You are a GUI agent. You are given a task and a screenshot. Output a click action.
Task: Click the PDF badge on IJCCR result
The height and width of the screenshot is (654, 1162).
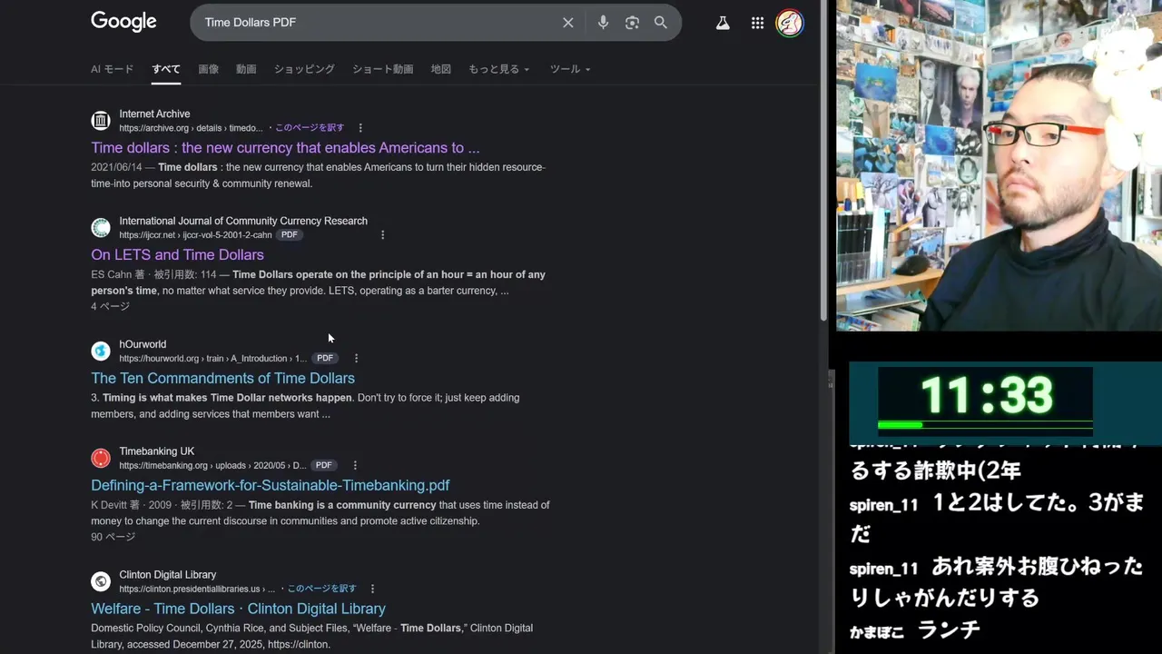pos(289,235)
